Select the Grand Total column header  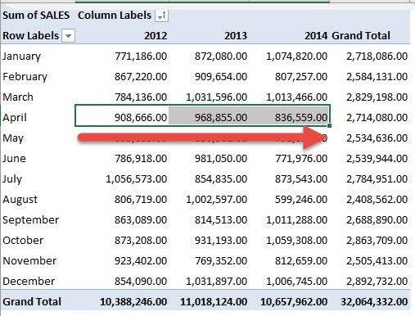click(361, 36)
